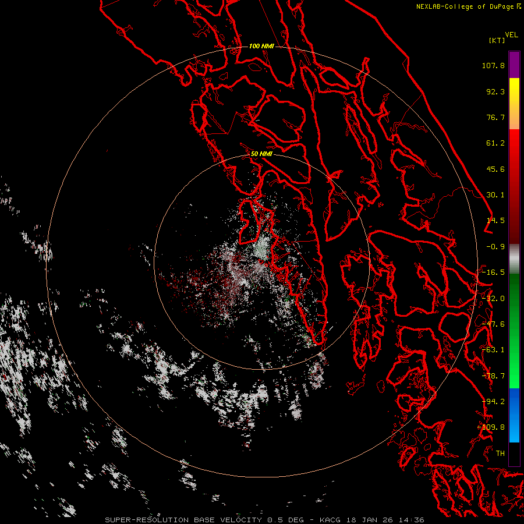This screenshot has height=524, width=524.
Task: Click the 107.8 velocity scale value
Action: coord(493,65)
